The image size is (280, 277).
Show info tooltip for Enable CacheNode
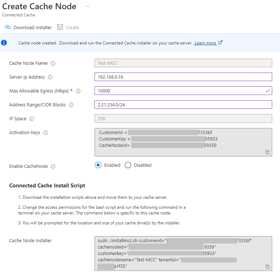click(53, 166)
